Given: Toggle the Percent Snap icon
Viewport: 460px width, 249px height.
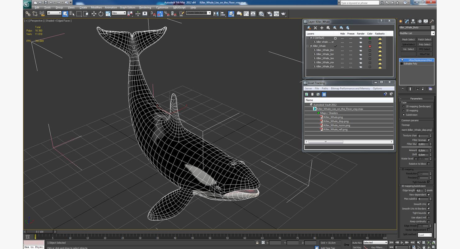Looking at the screenshot, I should pos(167,14).
